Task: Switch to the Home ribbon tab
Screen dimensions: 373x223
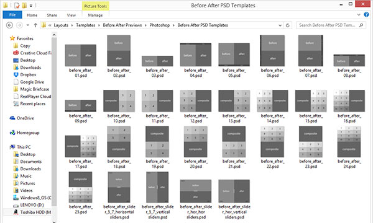Action: pos(32,15)
